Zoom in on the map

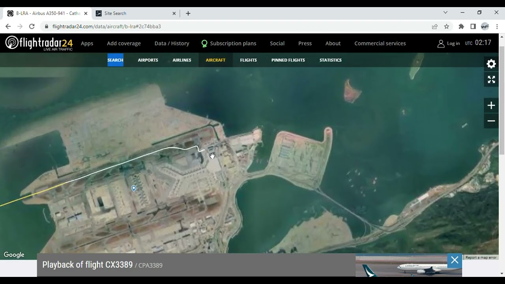[x=491, y=105]
